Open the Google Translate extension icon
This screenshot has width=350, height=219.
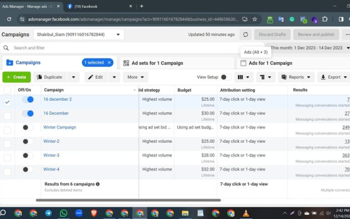281,20
